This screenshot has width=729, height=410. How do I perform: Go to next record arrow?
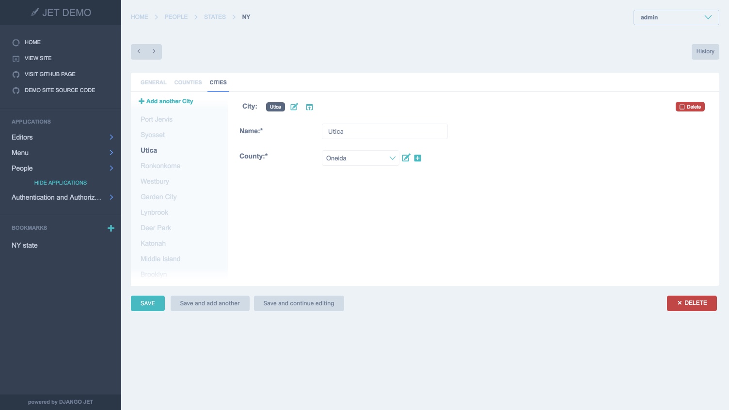(x=154, y=51)
